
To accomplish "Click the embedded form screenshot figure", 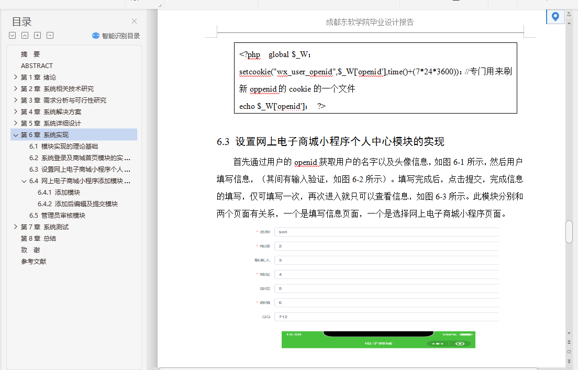I will click(375, 274).
